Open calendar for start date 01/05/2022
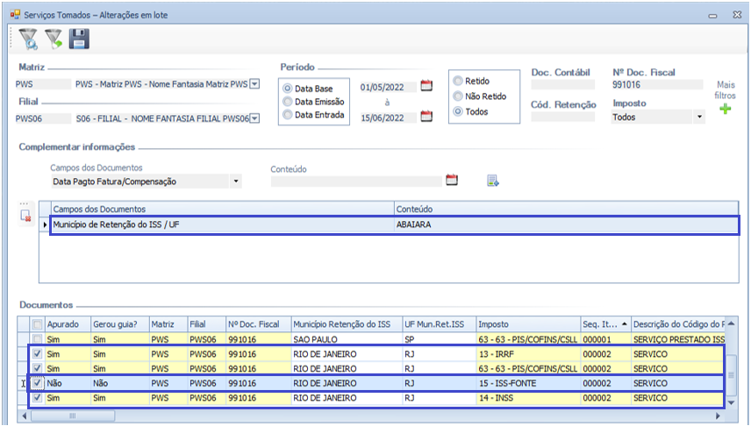Viewport: 751px width, 426px height. [x=427, y=86]
